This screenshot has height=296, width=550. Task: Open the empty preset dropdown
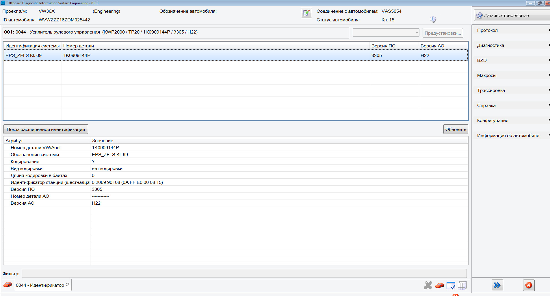point(386,33)
